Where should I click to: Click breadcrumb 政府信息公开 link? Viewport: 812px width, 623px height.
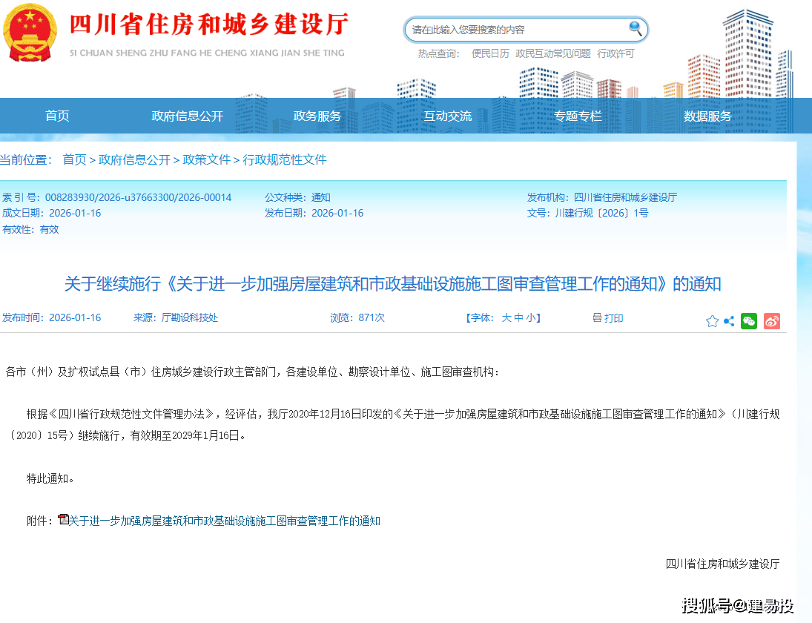pos(134,159)
